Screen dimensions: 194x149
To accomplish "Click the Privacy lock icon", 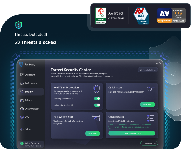I will [x=22, y=100].
